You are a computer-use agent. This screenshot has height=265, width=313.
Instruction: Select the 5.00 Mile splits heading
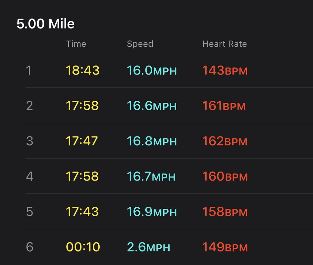(x=45, y=24)
